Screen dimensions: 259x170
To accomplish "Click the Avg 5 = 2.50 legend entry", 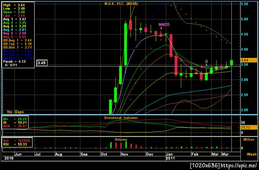I will (x=15, y=33).
